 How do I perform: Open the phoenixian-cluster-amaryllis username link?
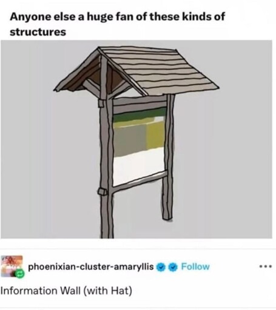pos(91,267)
